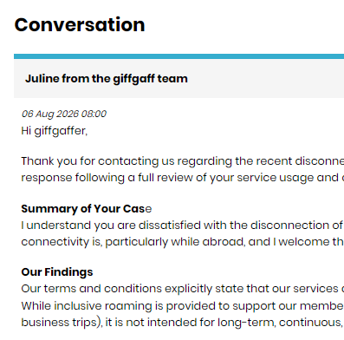344x340 pixels.
Task: Click the While inclusive roaming is provided line
Action: (x=183, y=305)
